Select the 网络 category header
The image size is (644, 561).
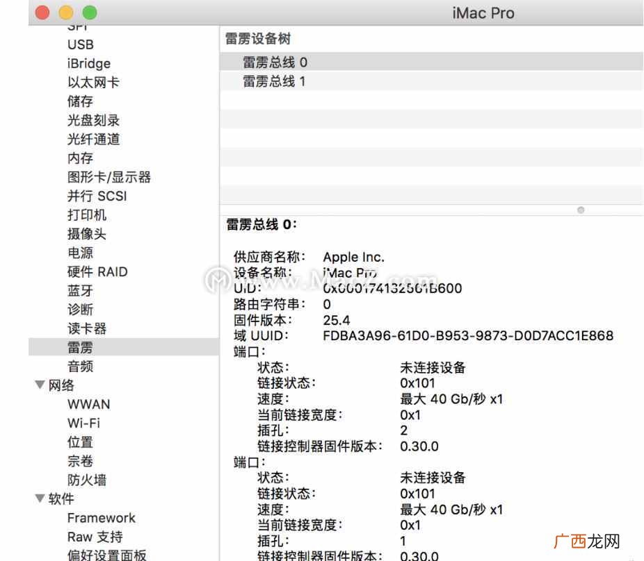click(61, 385)
